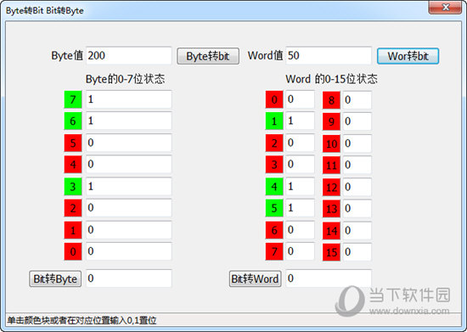
Task: Toggle Word bit 4 green color block
Action: tap(274, 187)
